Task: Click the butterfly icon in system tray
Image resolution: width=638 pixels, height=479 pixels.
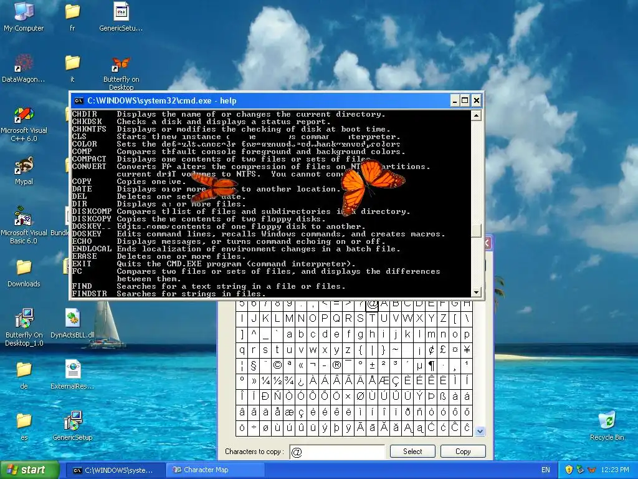Action: point(592,470)
